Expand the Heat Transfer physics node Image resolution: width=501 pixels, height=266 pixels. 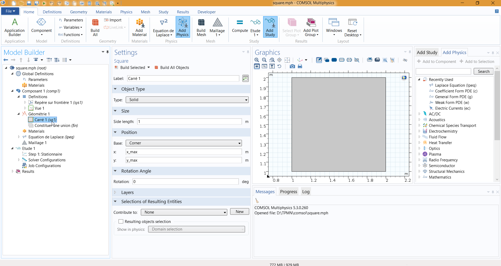tap(419, 143)
